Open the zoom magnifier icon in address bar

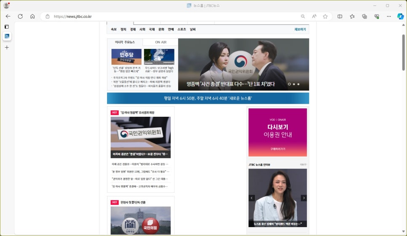coord(303,16)
